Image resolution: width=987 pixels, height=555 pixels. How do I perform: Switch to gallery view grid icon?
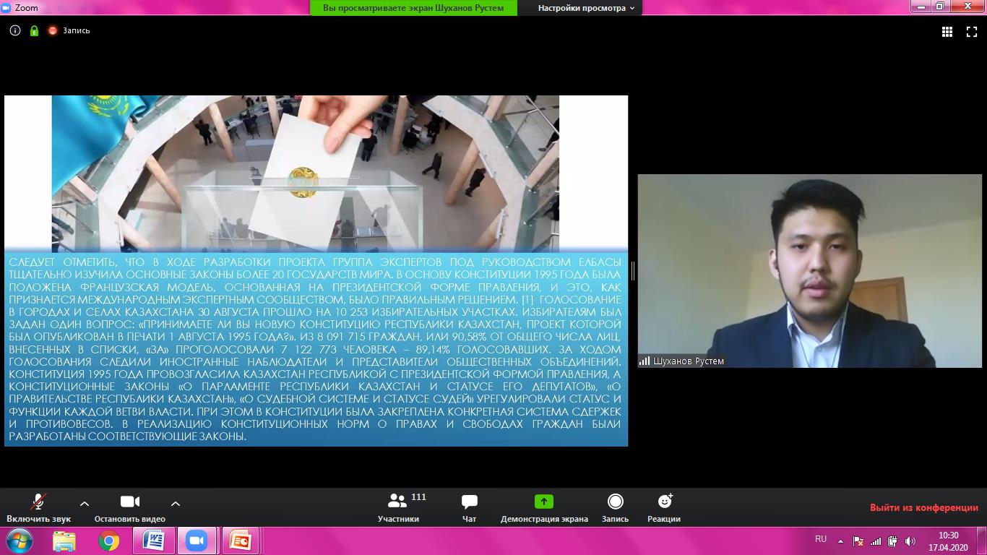coord(947,32)
